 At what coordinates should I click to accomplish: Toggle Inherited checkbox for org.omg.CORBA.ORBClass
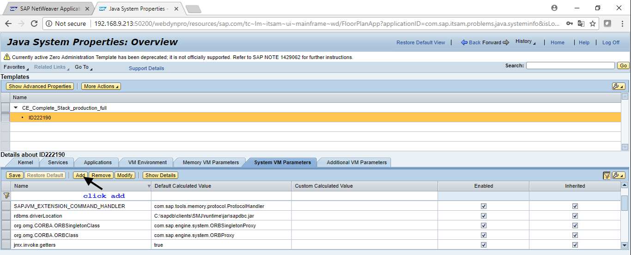[x=575, y=235]
